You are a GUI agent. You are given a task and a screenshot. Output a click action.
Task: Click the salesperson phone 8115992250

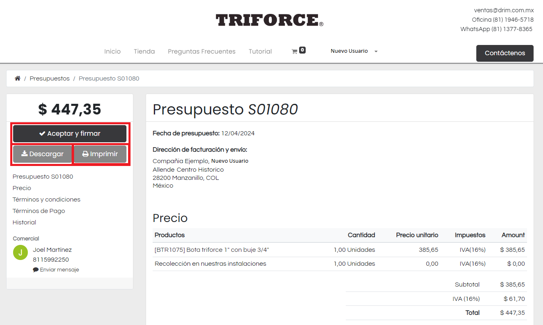click(51, 260)
